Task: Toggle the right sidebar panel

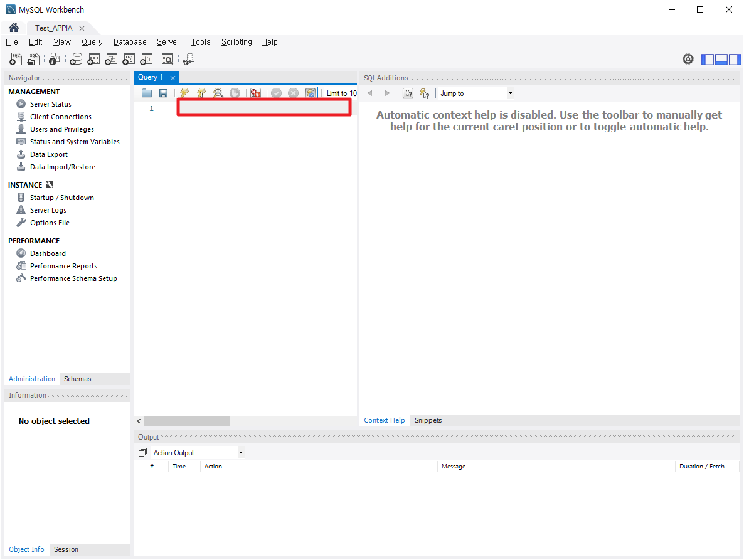Action: coord(735,60)
